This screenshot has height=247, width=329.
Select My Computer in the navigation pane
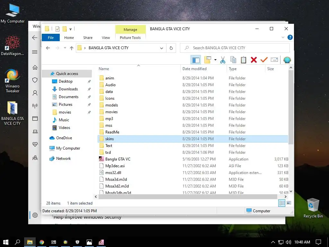click(x=68, y=148)
